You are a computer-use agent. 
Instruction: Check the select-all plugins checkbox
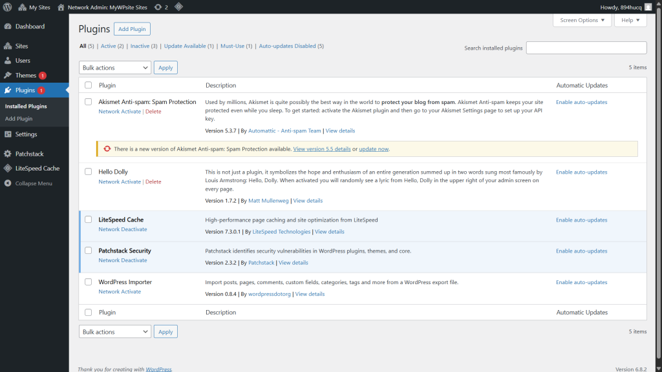88,85
